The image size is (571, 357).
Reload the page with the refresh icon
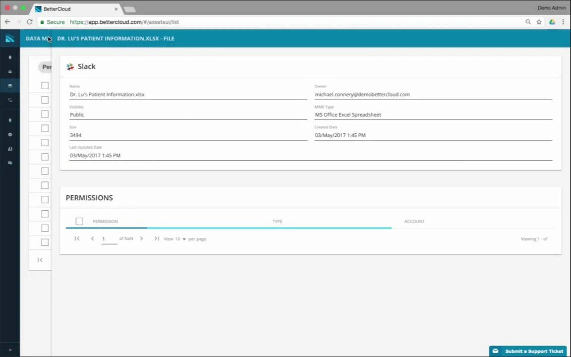pyautogui.click(x=30, y=22)
